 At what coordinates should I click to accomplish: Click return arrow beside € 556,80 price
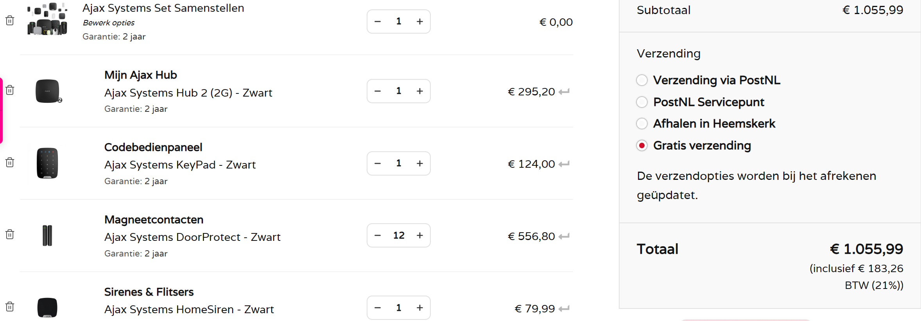564,237
